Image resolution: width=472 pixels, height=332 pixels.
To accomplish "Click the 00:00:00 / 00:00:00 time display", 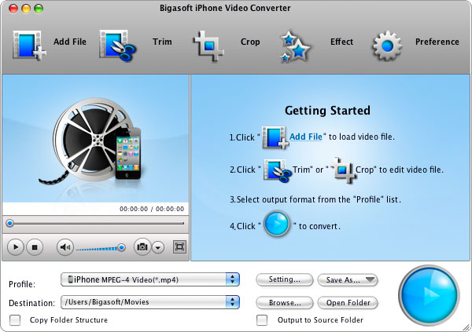I will (152, 209).
